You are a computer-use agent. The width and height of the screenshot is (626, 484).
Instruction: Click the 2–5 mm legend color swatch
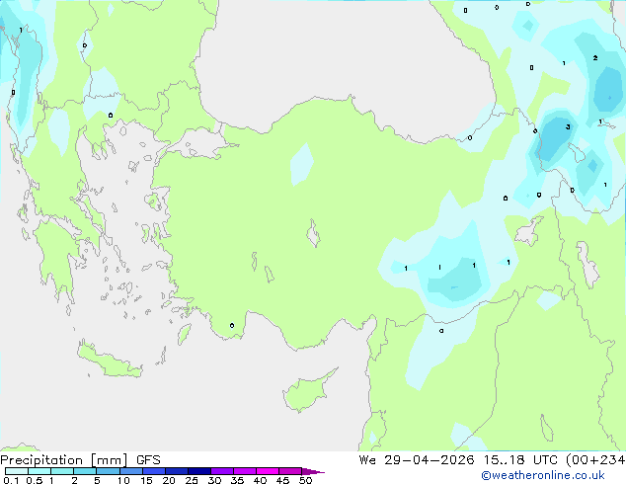85,471
